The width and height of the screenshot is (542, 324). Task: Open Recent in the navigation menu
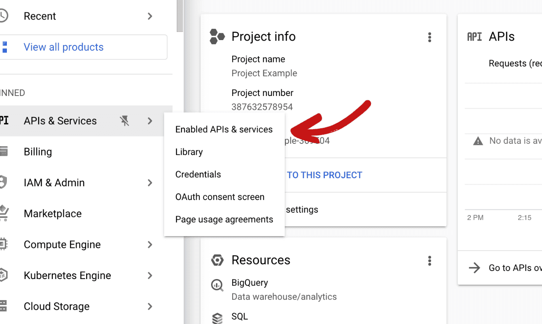point(86,16)
